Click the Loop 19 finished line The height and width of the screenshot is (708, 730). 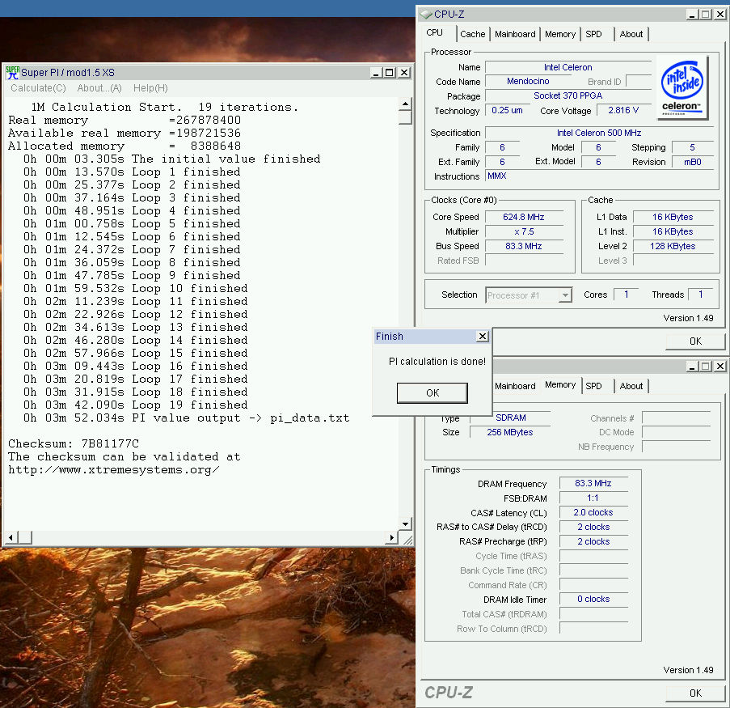[x=136, y=405]
